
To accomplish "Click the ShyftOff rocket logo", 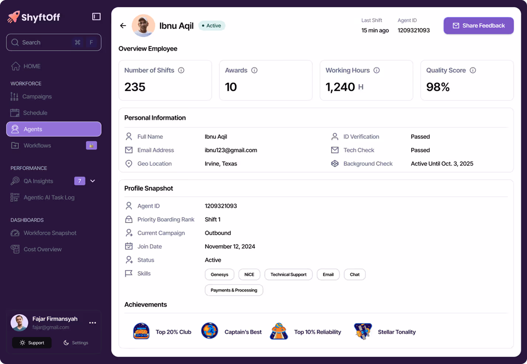I will click(x=14, y=16).
